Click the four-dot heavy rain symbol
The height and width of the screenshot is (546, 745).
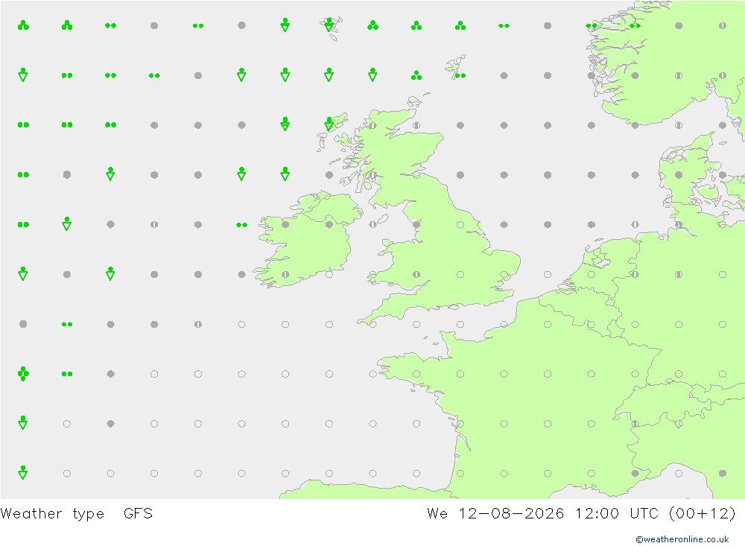23,373
